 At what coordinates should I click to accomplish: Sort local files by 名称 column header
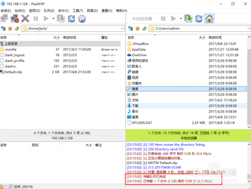[x=155, y=38]
